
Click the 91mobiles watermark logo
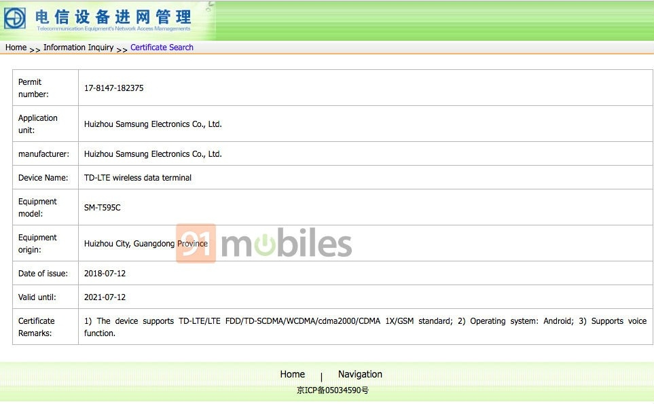(264, 244)
